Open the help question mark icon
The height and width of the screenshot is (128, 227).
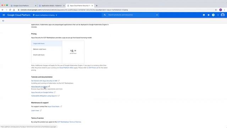coord(209,15)
